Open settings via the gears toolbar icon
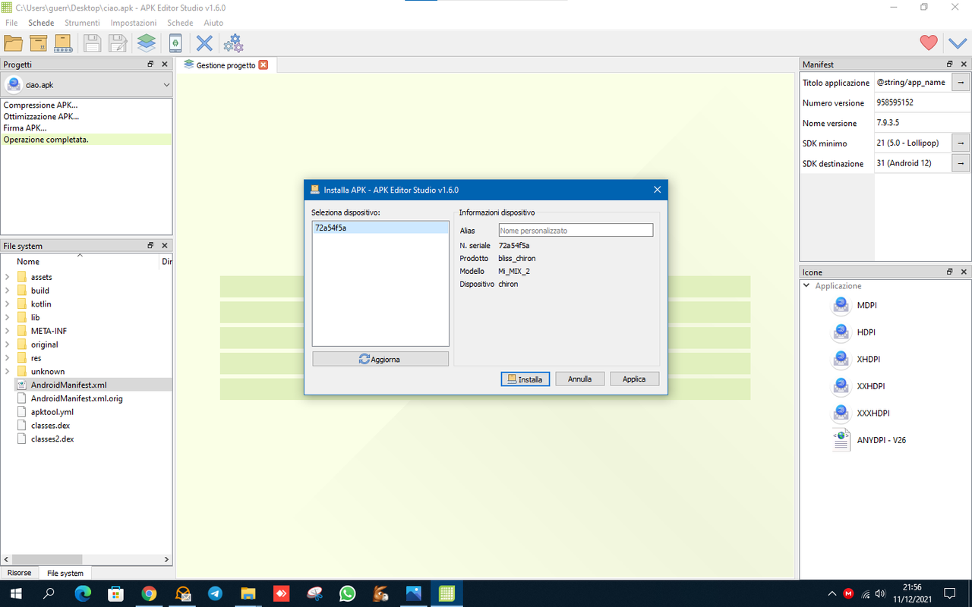Screen dimensions: 972x607 point(233,43)
